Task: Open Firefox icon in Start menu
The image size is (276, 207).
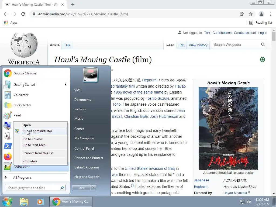Action: 8,156
